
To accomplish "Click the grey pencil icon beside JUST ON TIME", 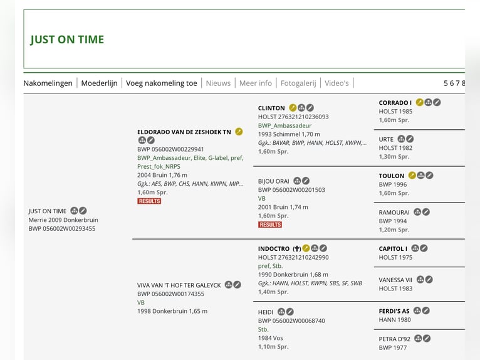I will pos(83,211).
